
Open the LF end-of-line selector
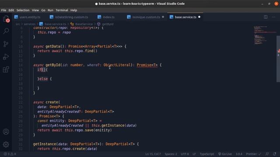pos(194,154)
